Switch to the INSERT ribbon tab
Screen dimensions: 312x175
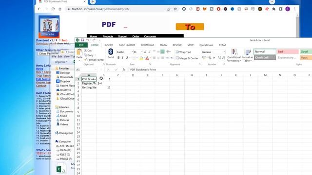tap(109, 45)
